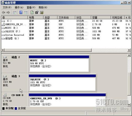This screenshot has height=116, width=132.
Task: Click the CD-ROM 0 drive icon
Action: pyautogui.click(x=5, y=95)
